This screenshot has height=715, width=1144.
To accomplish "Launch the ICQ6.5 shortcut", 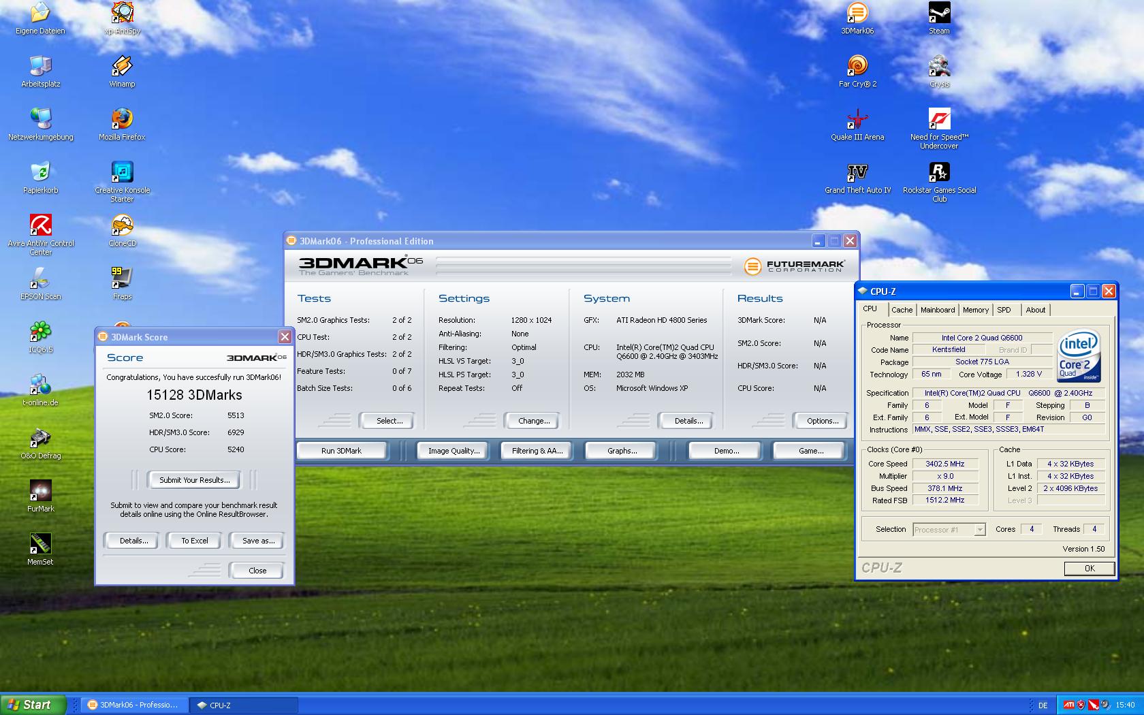I will pos(40,337).
